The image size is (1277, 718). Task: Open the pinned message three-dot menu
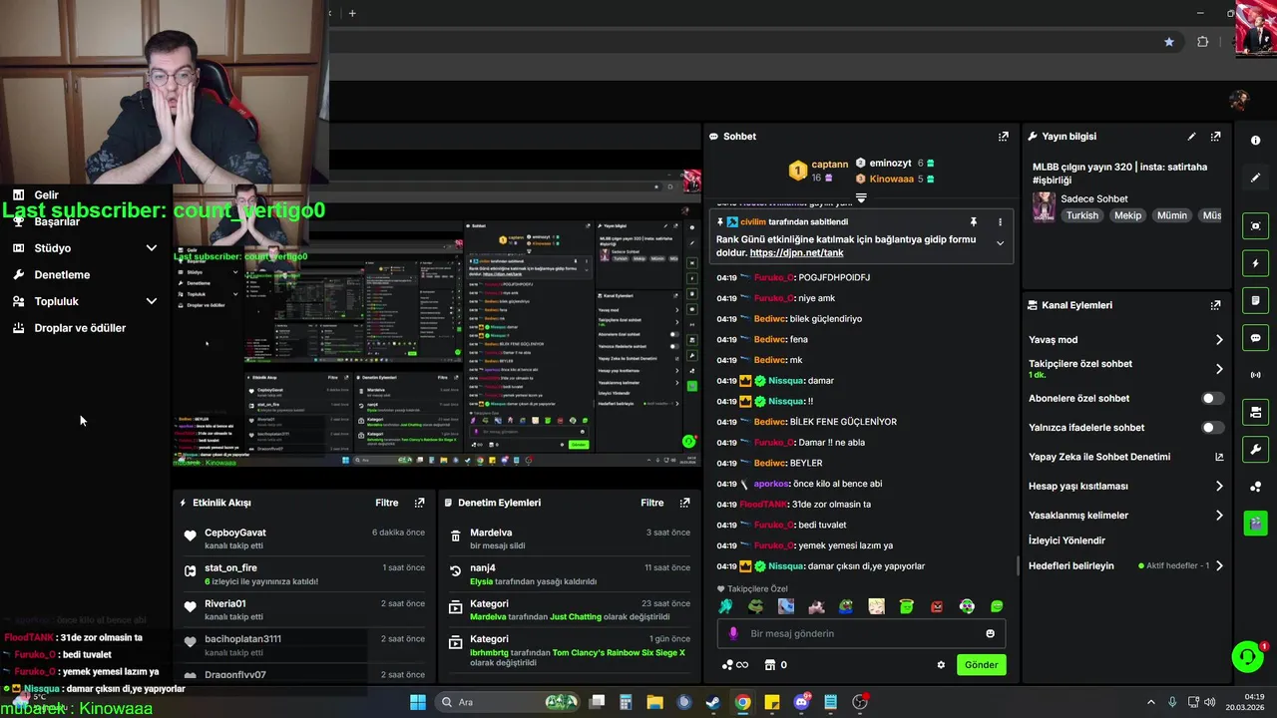(1000, 221)
